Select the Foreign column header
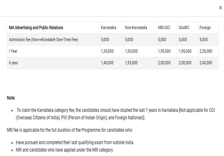 (x=205, y=28)
